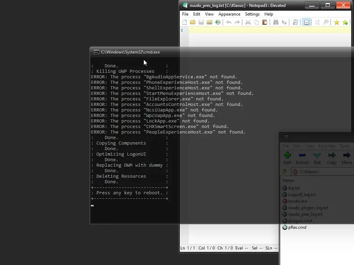Viewport: 354px width, 265px height.
Task: Click the Browse folder icon in Notepad3 toolbar
Action: tap(209, 22)
